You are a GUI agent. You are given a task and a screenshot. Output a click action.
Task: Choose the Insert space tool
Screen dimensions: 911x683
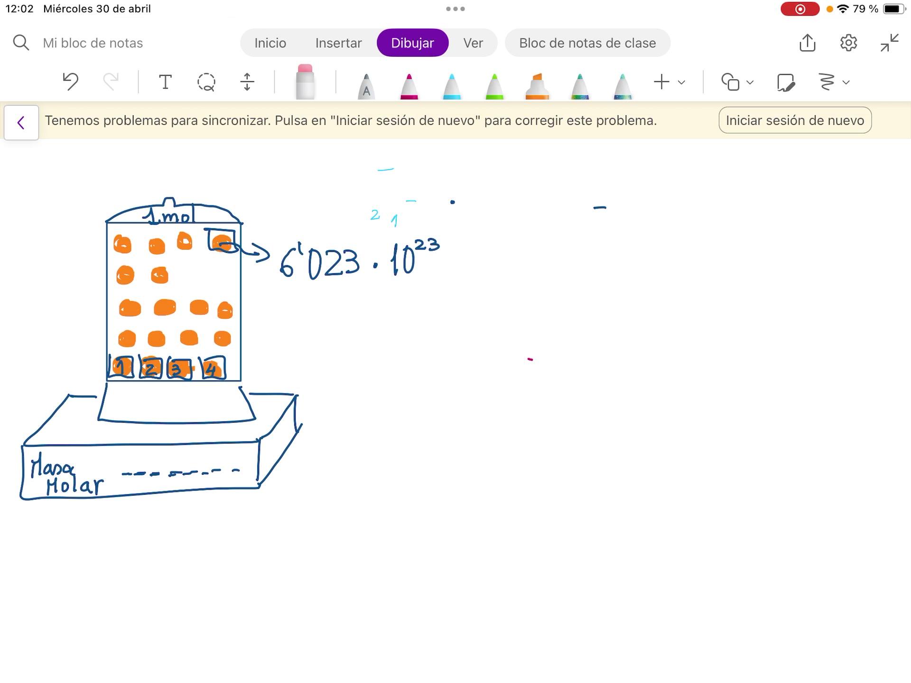247,82
